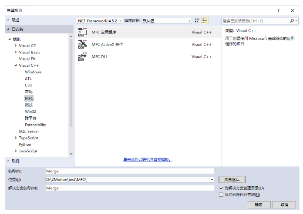This screenshot has width=303, height=214.
Task: Click the 解决方案名称 input field
Action: pyautogui.click(x=130, y=188)
